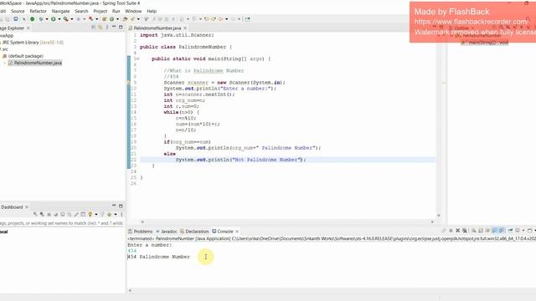Click Remove Launch X icon in Console toolbar
536x301 pixels.
[458, 231]
